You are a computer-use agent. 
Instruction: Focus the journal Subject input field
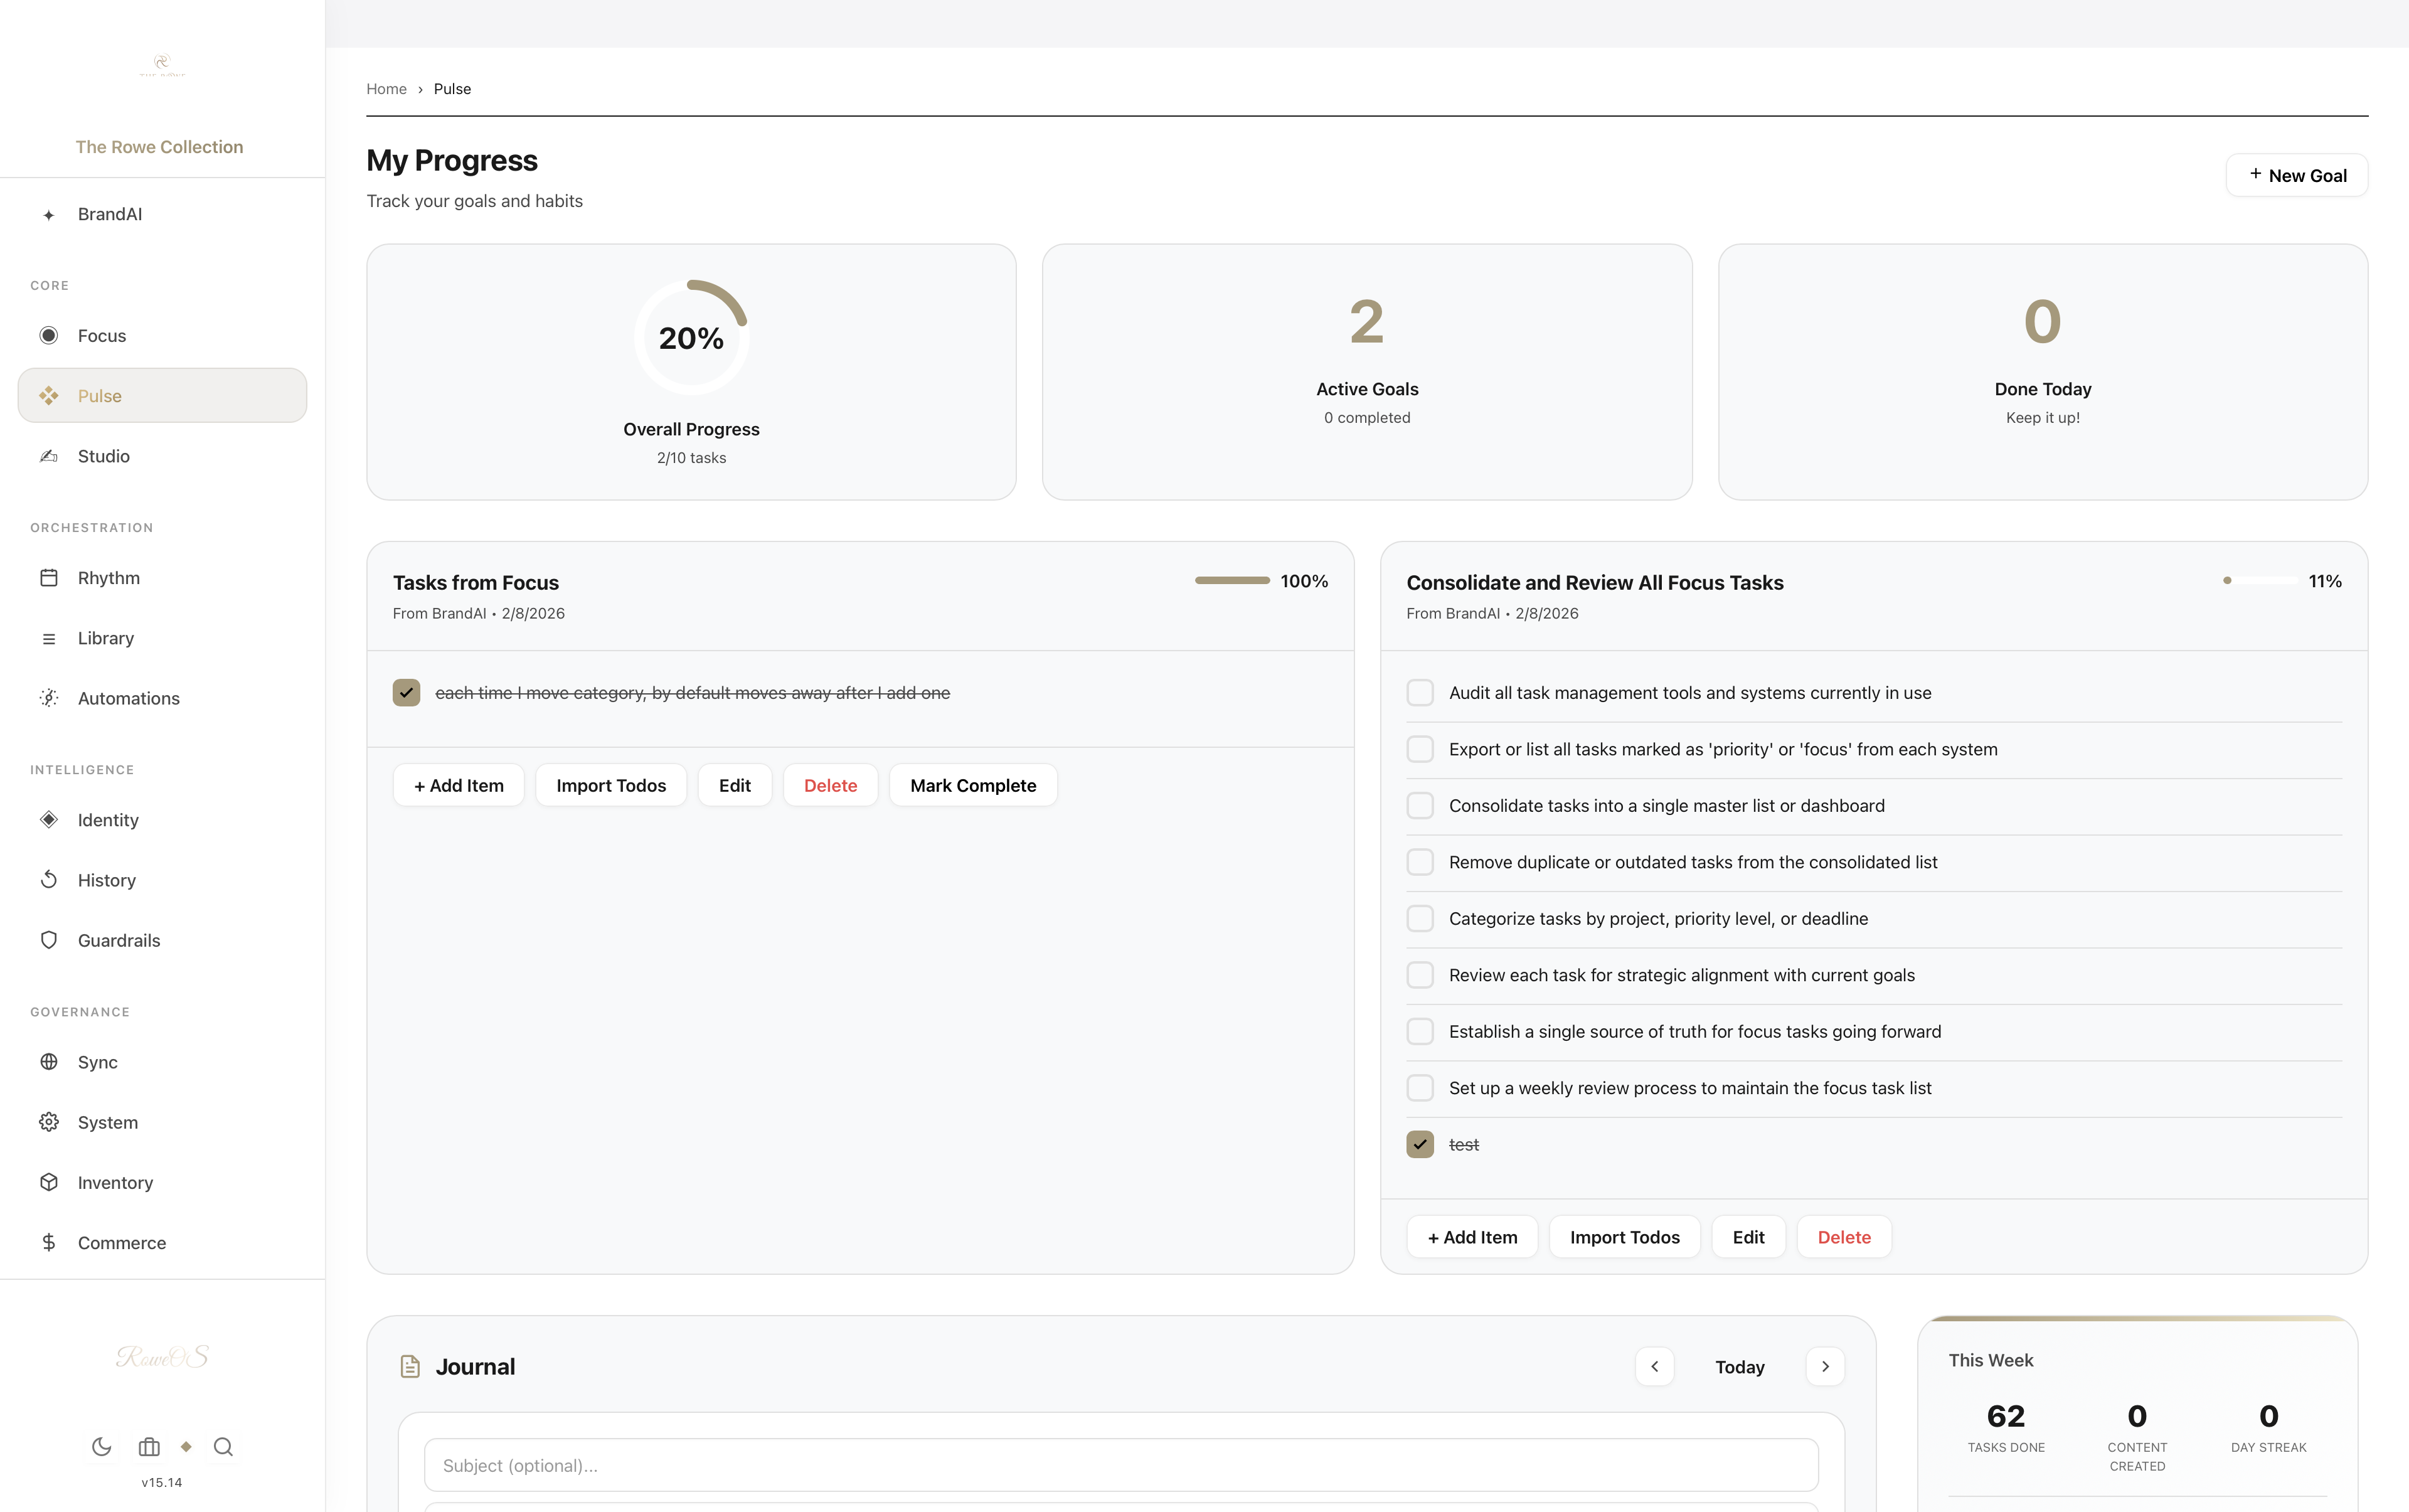click(1120, 1465)
